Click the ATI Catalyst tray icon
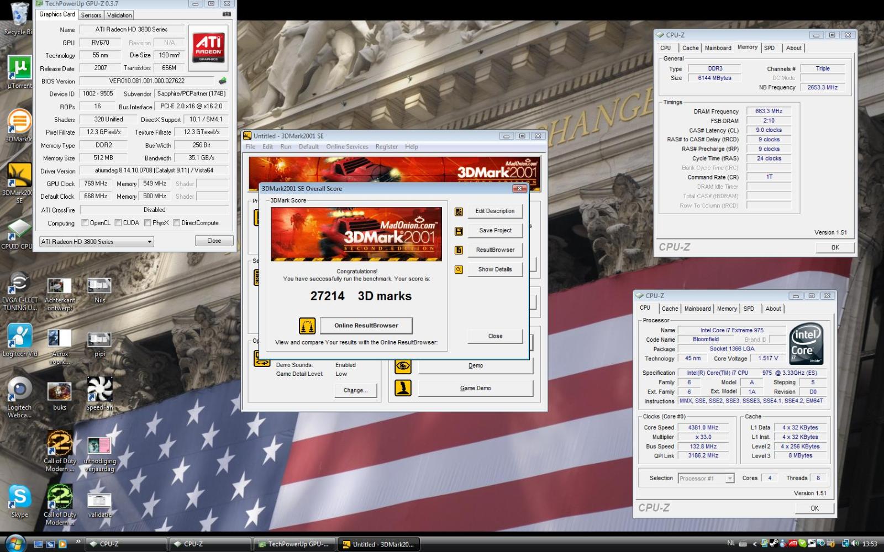 [793, 543]
